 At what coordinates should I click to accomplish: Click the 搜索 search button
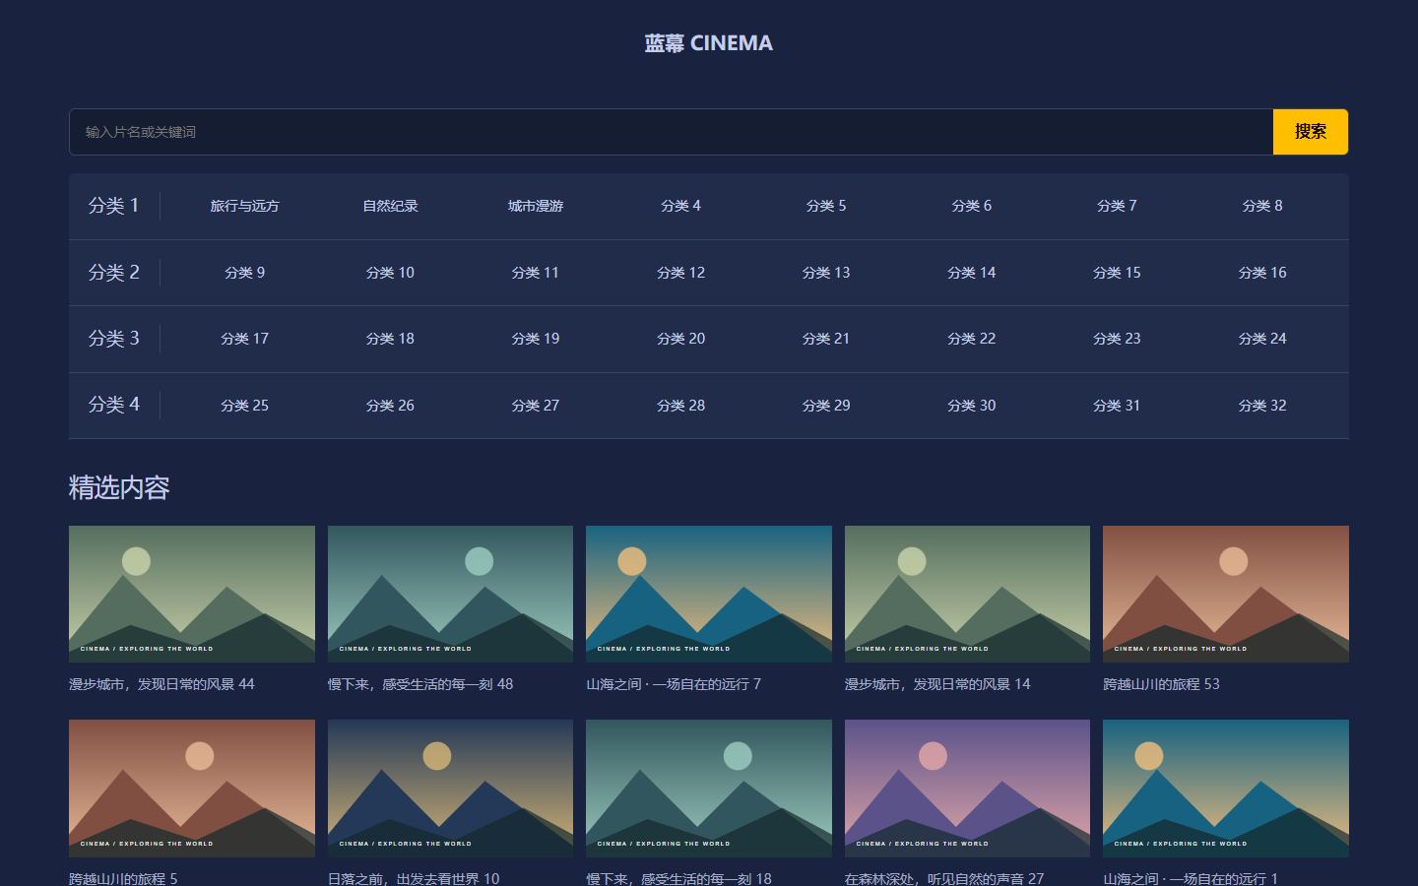[x=1310, y=132]
